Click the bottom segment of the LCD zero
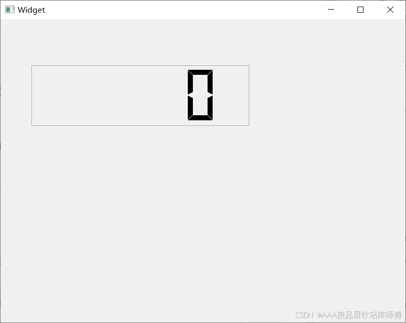Viewport: 406px width, 323px height. click(x=200, y=118)
